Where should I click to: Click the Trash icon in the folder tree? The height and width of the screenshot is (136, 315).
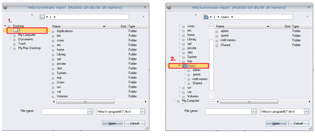click(15, 44)
